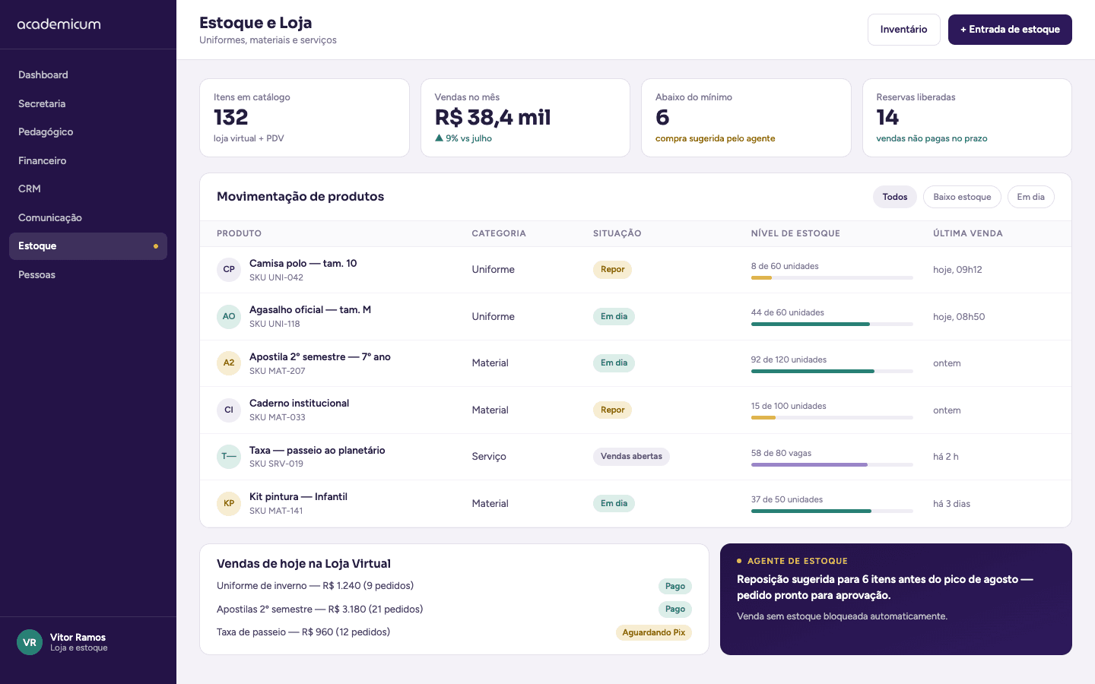Screen dimensions: 1095x684
Task: Select the Todos filter tab
Action: 895,197
